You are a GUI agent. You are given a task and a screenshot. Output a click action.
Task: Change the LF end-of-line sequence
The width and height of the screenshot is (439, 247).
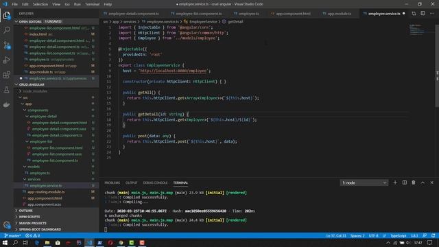(x=384, y=235)
